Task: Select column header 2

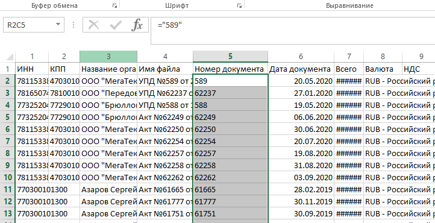Action: click(64, 57)
